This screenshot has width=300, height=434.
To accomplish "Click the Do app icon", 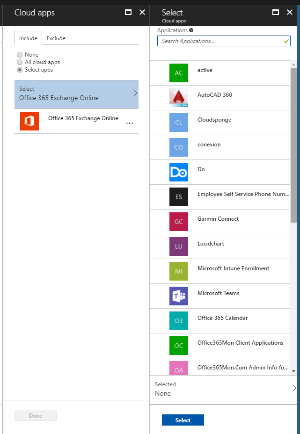I will (179, 172).
